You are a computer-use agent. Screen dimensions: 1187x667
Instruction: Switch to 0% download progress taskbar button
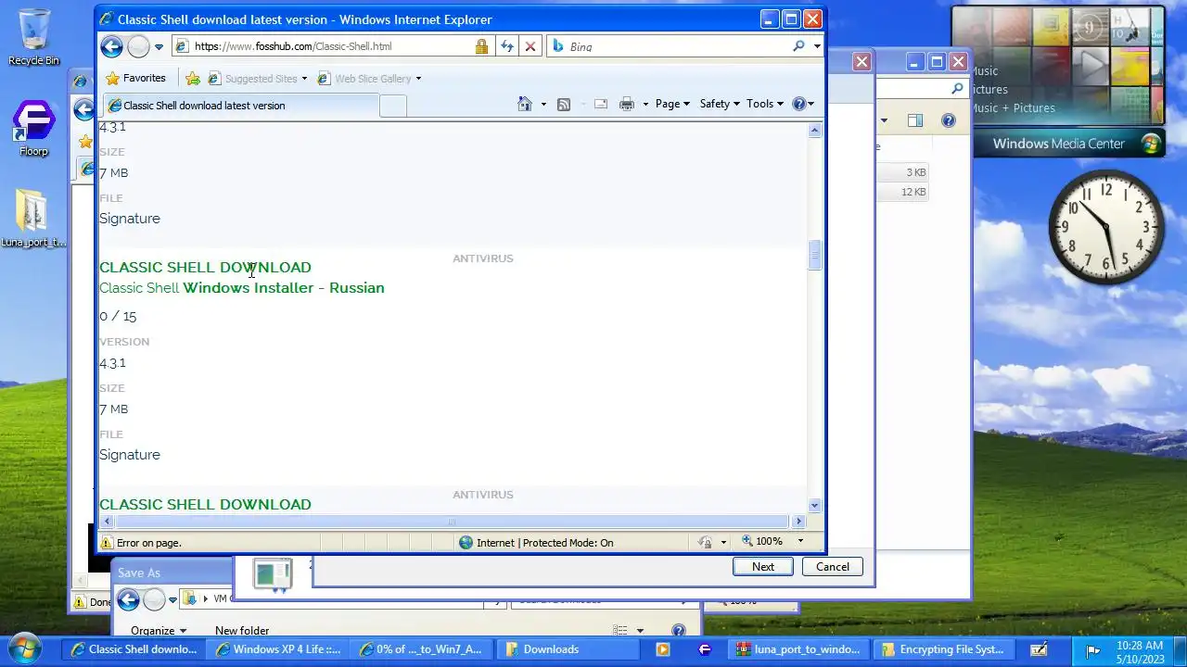422,649
